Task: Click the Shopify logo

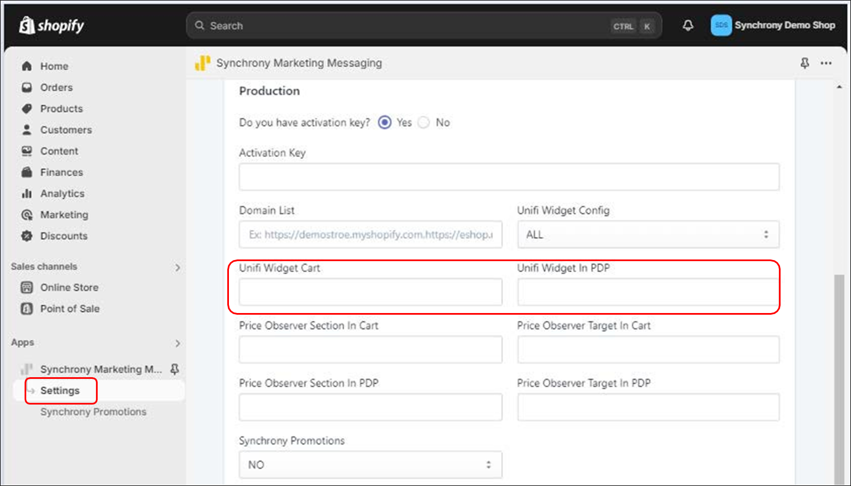Action: [51, 25]
